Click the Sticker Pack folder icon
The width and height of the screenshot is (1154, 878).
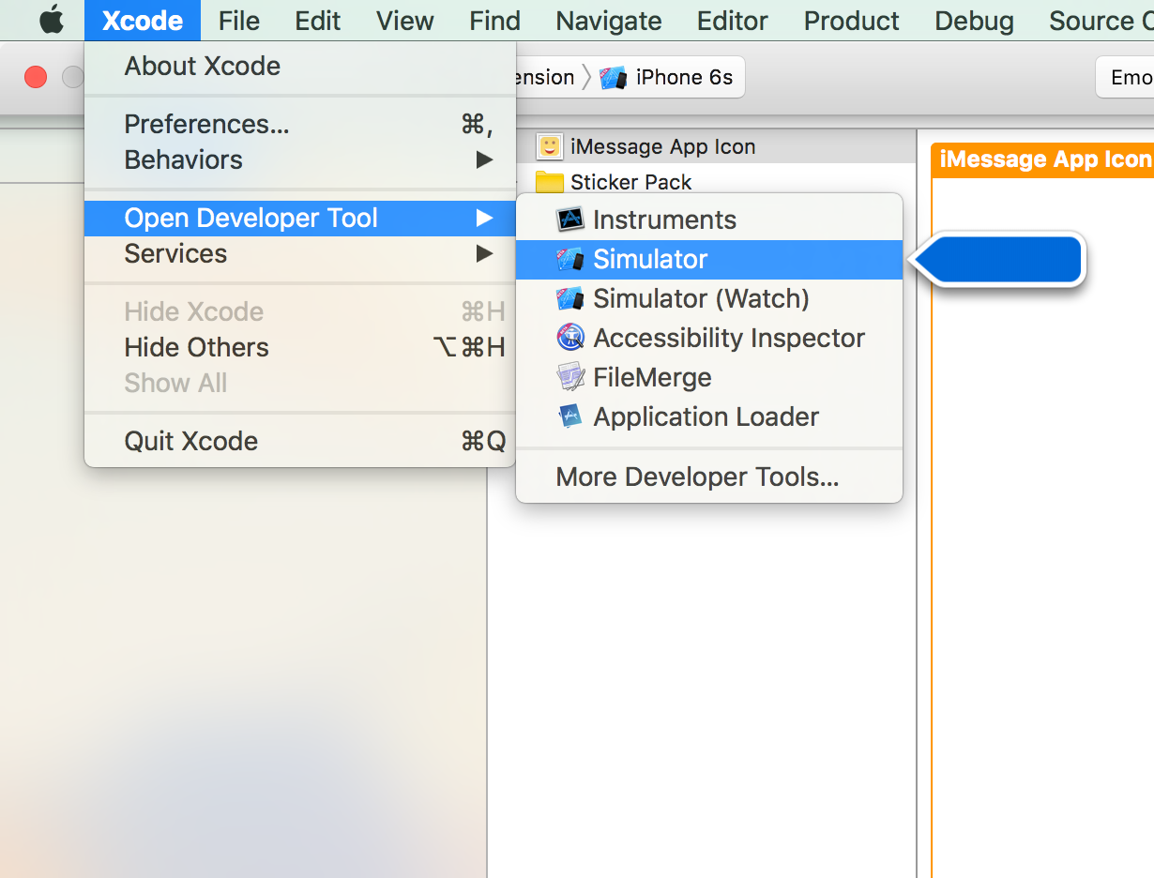(x=549, y=182)
